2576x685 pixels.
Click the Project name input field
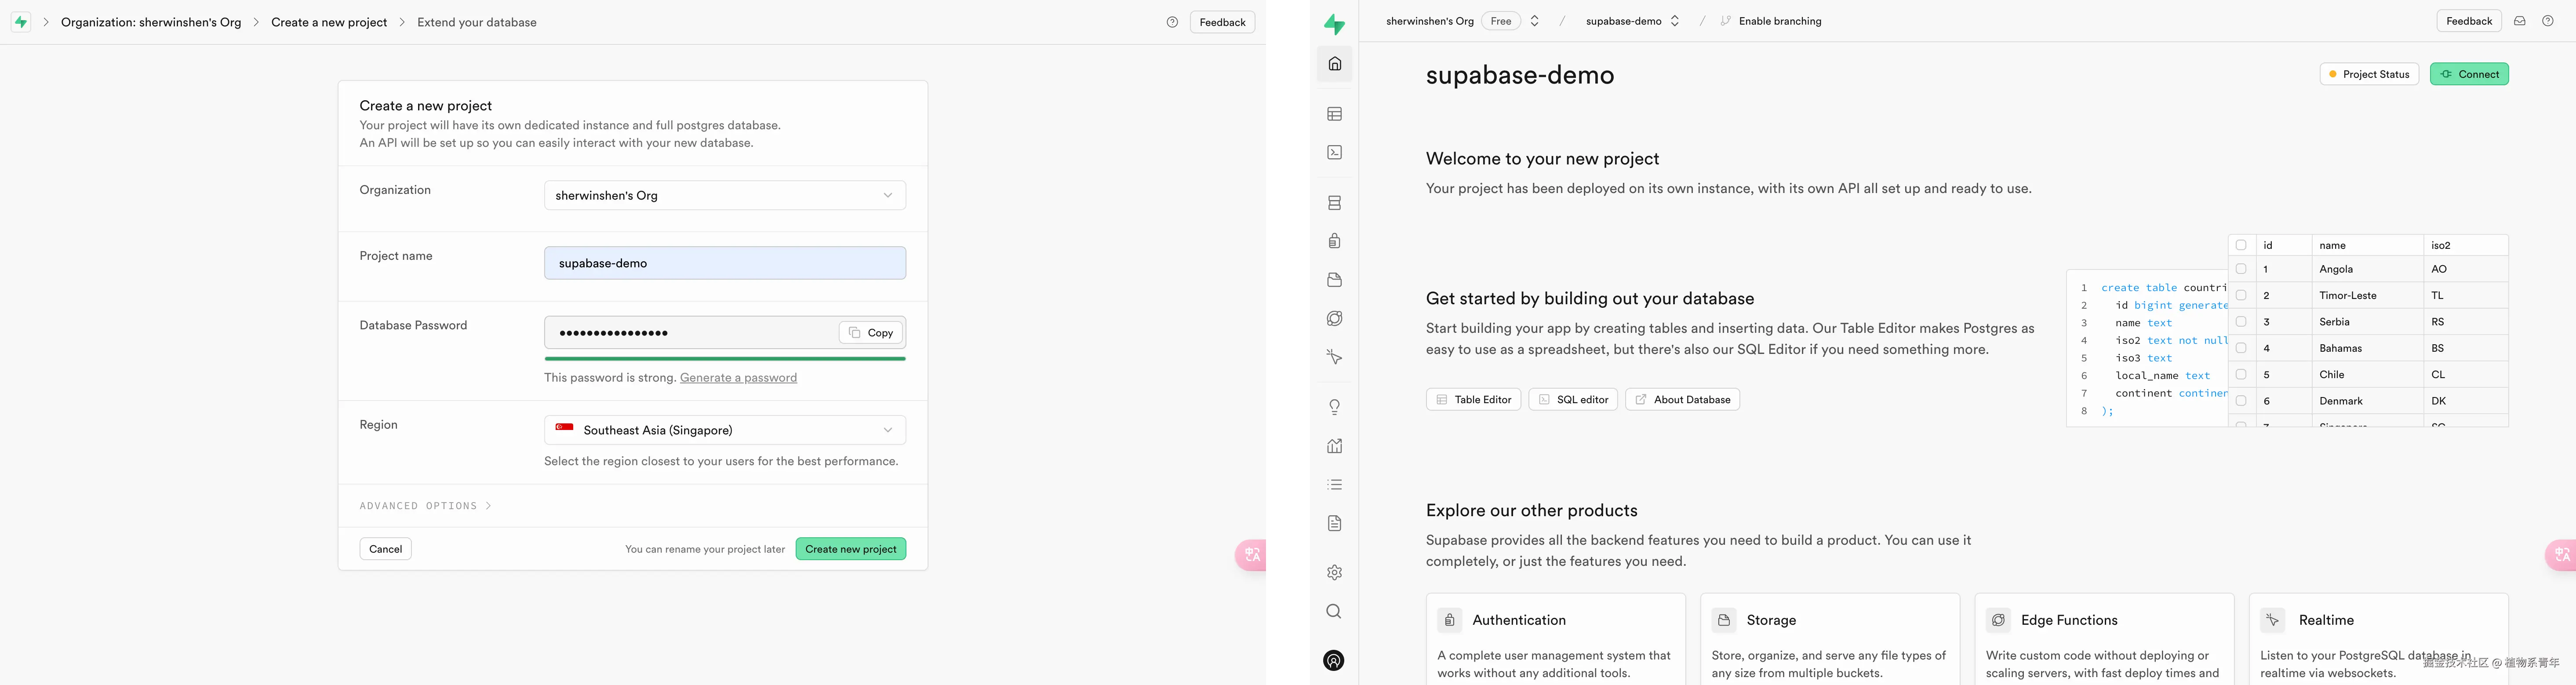724,263
